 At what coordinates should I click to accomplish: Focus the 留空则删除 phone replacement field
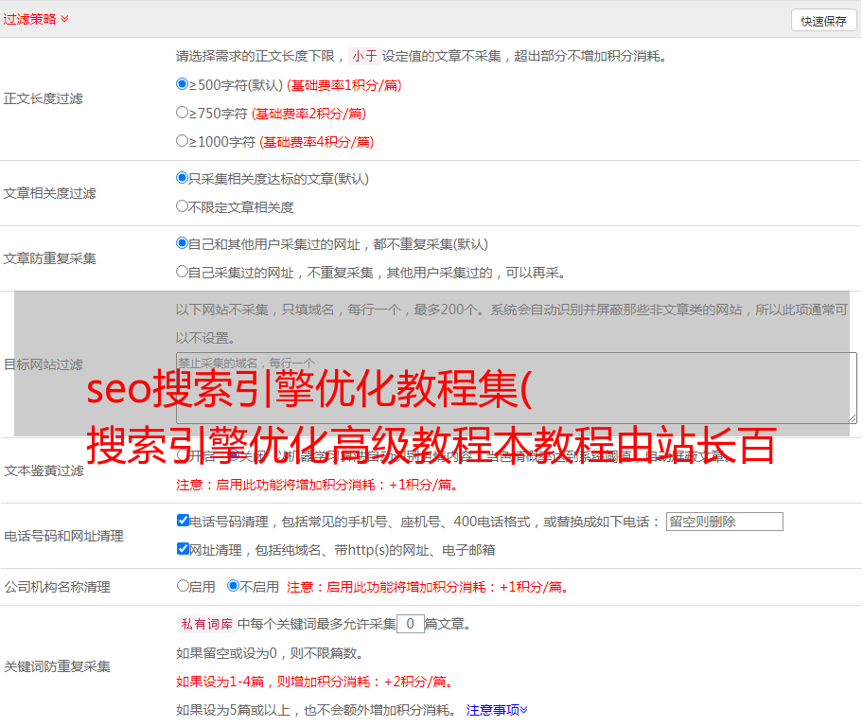click(724, 522)
